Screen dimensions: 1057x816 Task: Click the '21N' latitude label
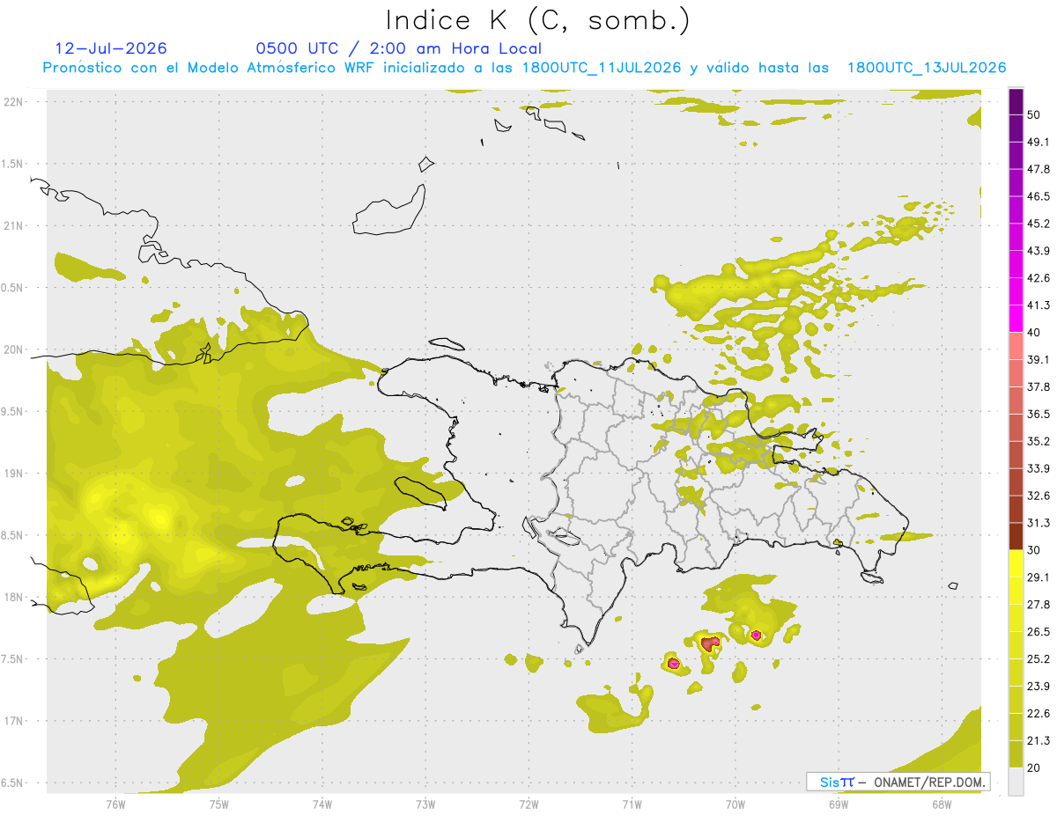pyautogui.click(x=15, y=226)
